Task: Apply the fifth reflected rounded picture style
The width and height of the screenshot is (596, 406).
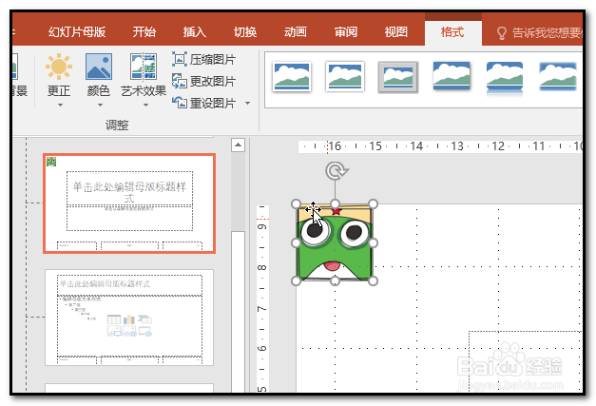Action: pos(505,78)
